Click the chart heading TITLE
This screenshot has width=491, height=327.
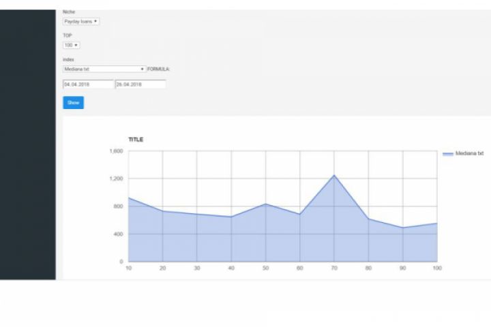[136, 140]
